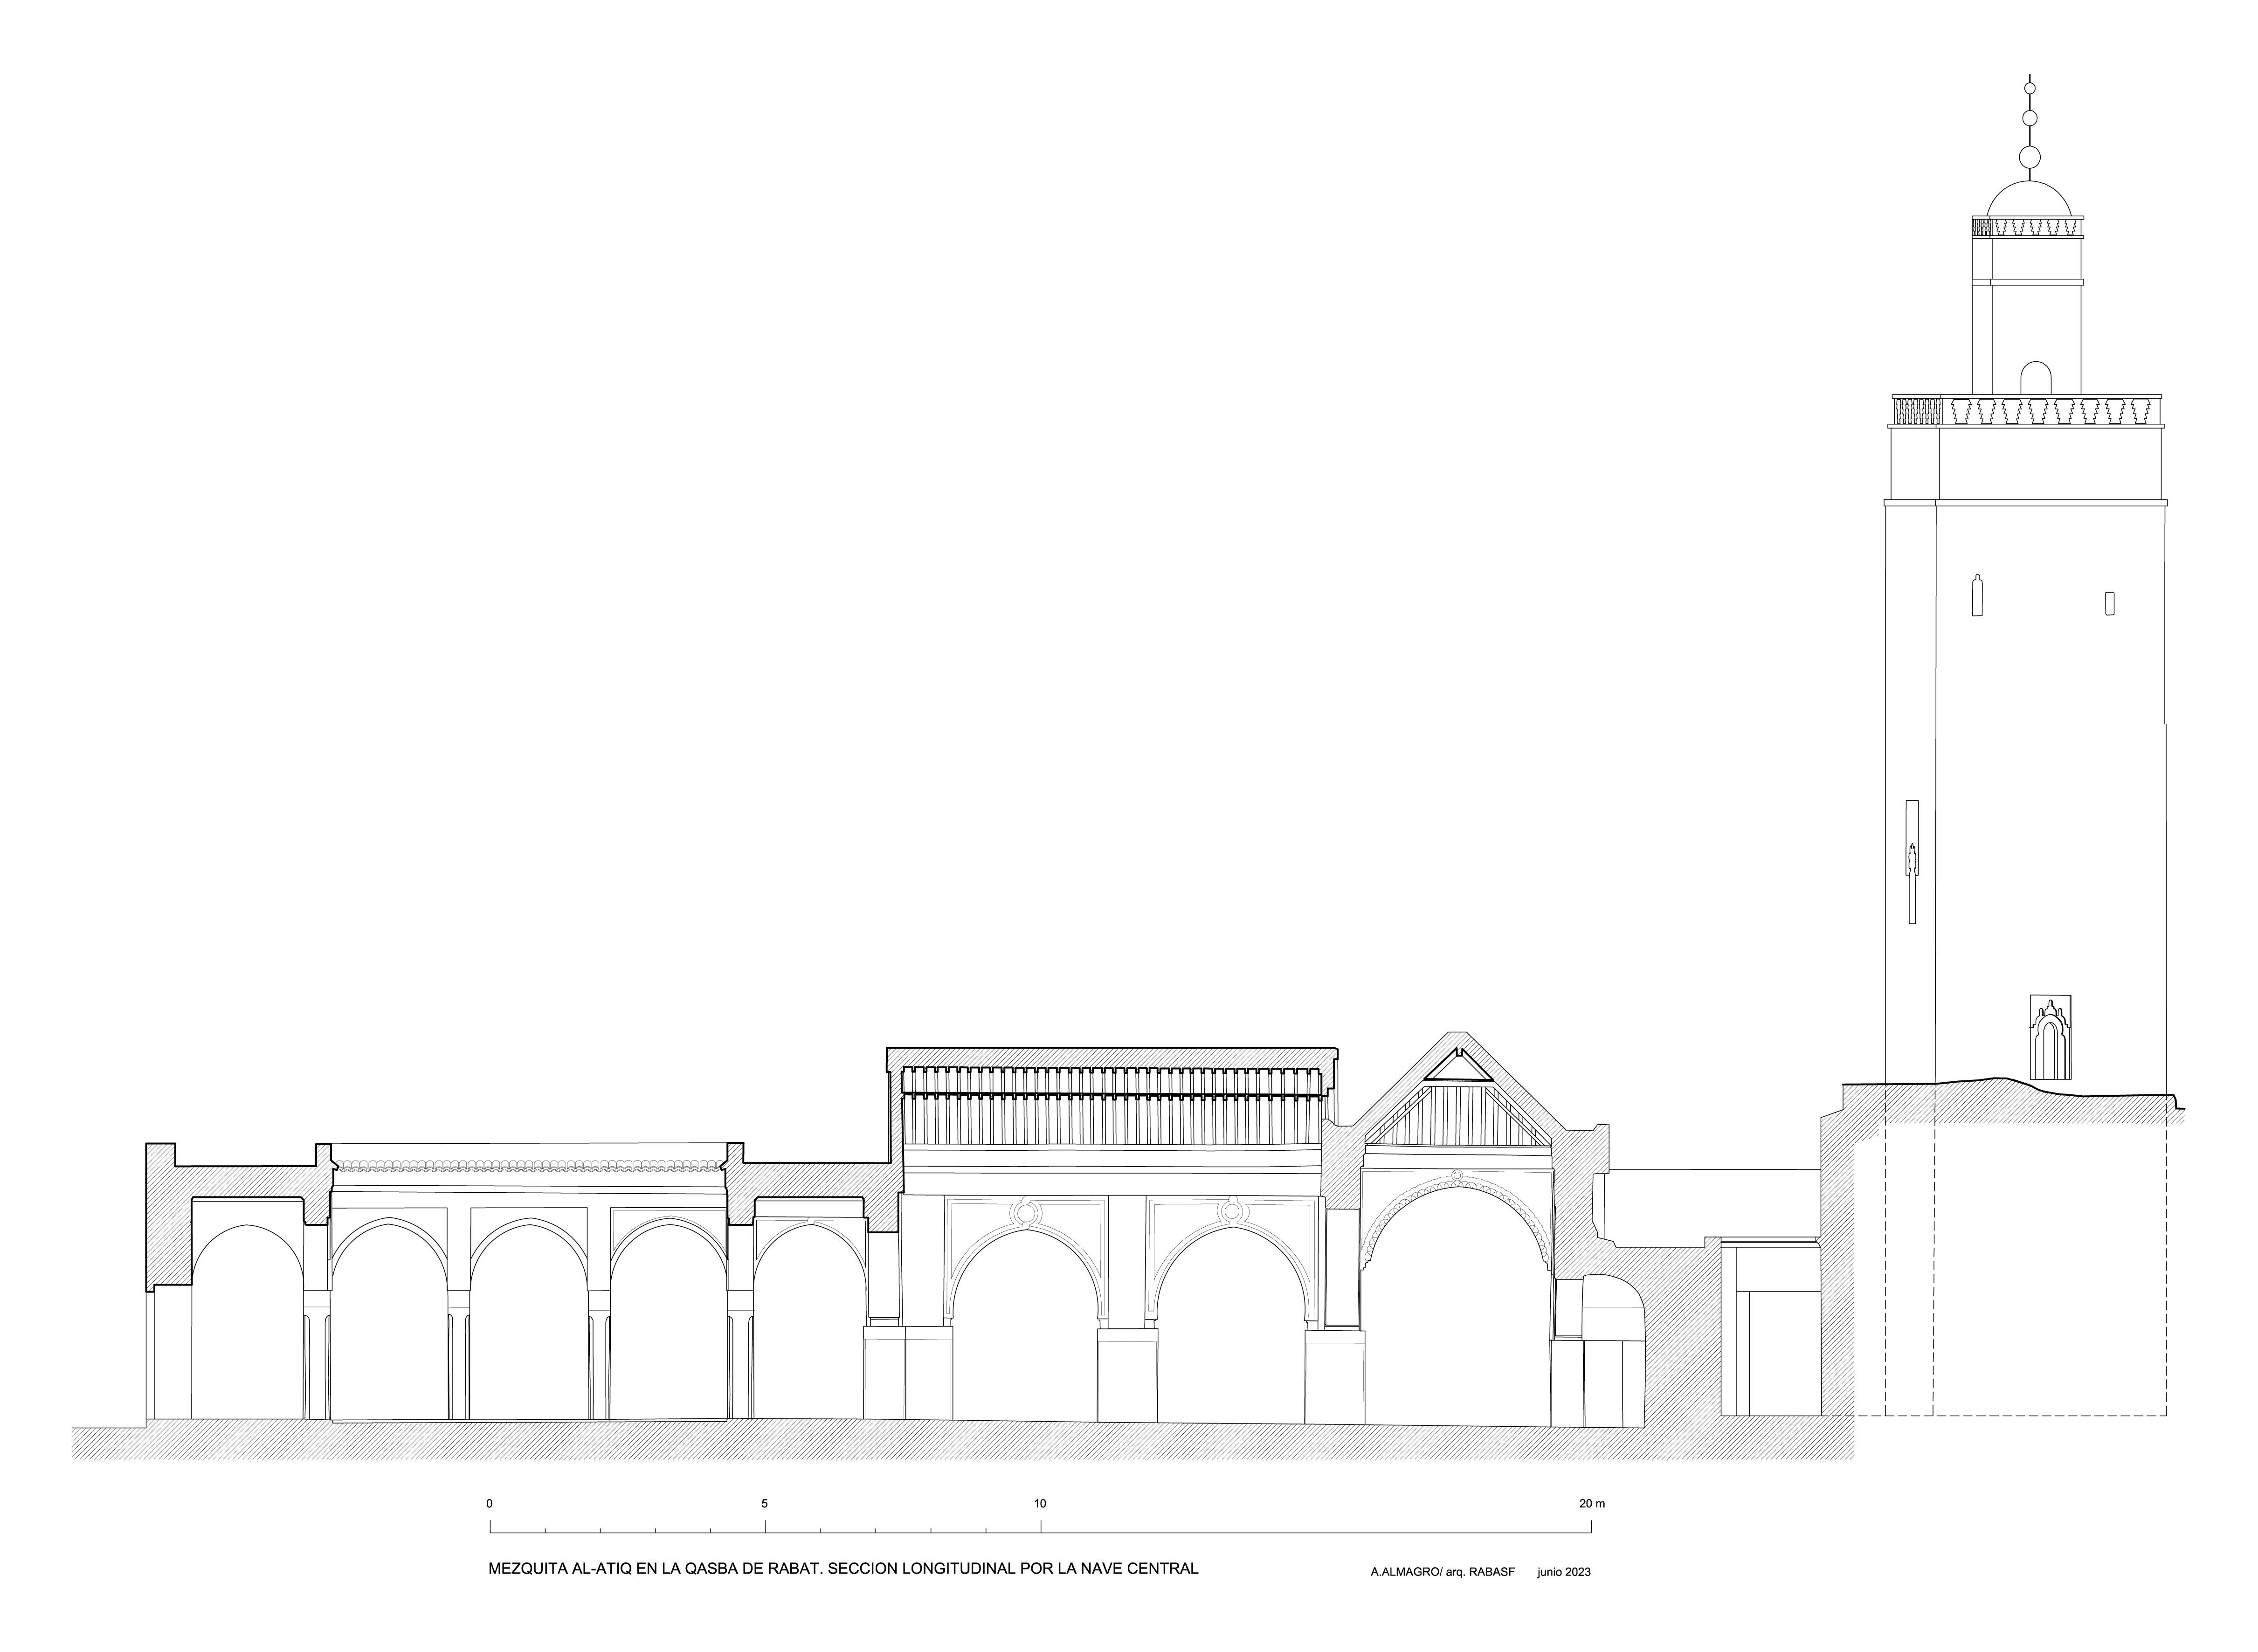Click the date text "junio 2023"
This screenshot has height=1652, width=2258.
(x=1564, y=1572)
